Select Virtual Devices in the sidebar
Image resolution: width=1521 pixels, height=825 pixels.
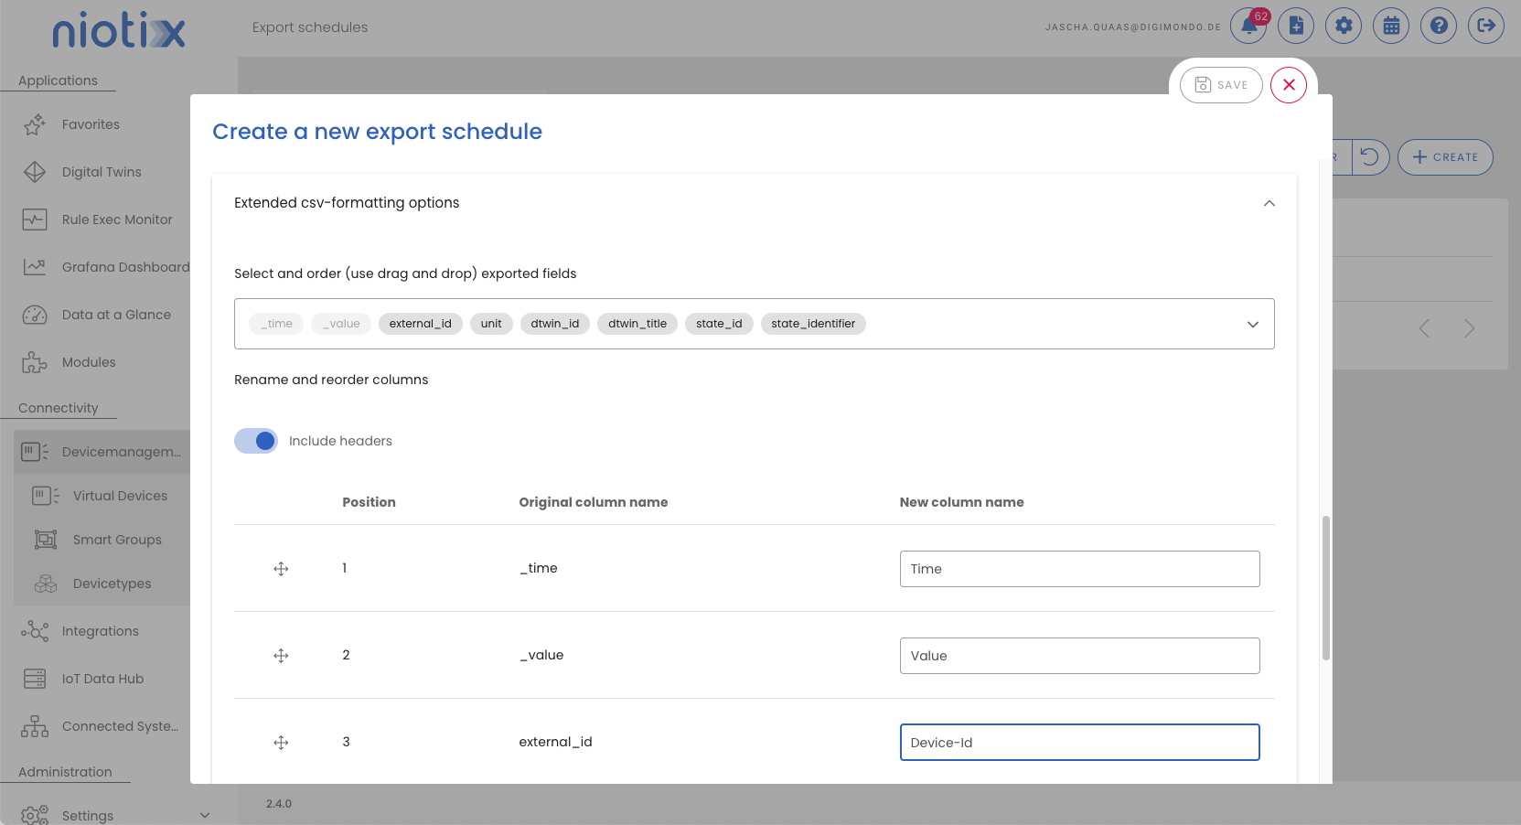120,496
